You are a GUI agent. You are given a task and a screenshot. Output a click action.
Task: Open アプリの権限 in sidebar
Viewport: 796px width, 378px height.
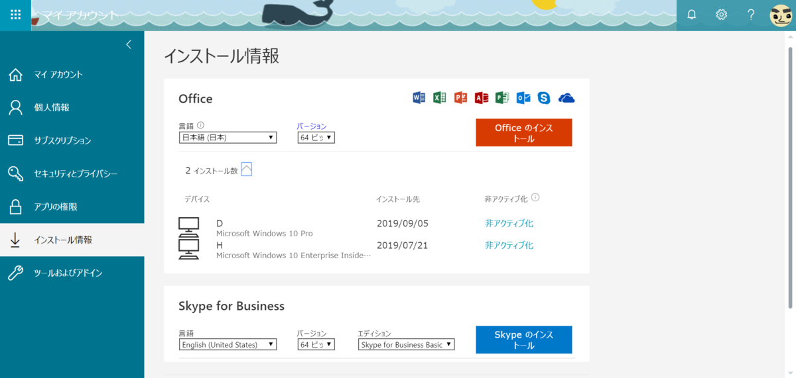click(72, 207)
